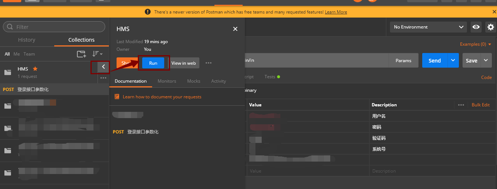Click the environment quick look eye icon
This screenshot has width=497, height=189.
tap(476, 27)
